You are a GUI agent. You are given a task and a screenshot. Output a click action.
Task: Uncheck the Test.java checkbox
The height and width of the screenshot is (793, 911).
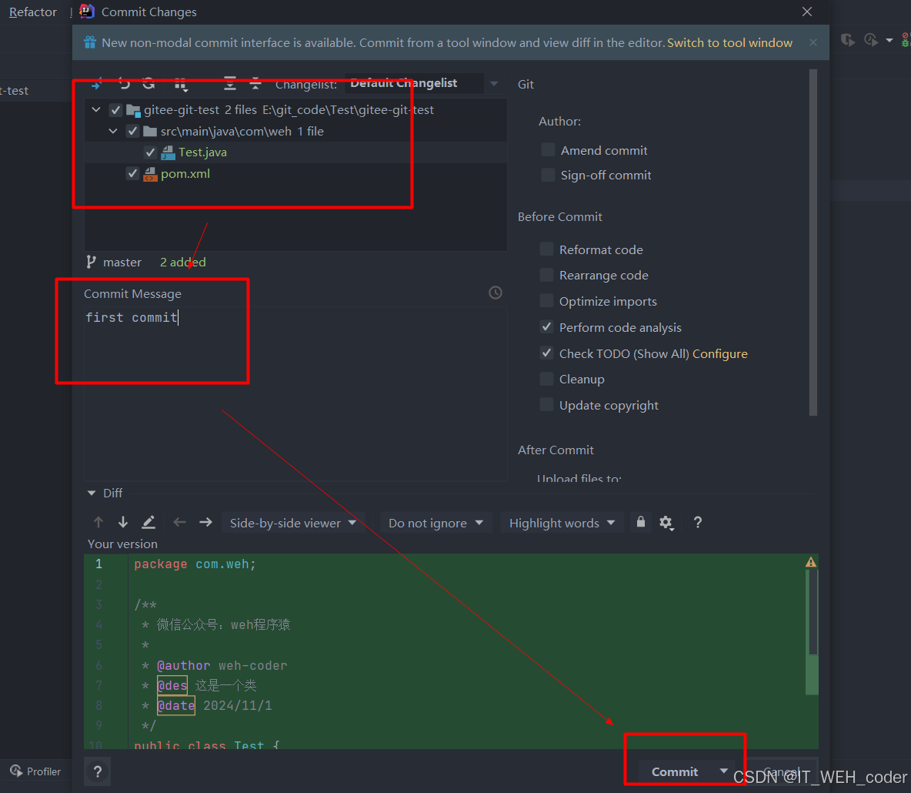coord(150,152)
